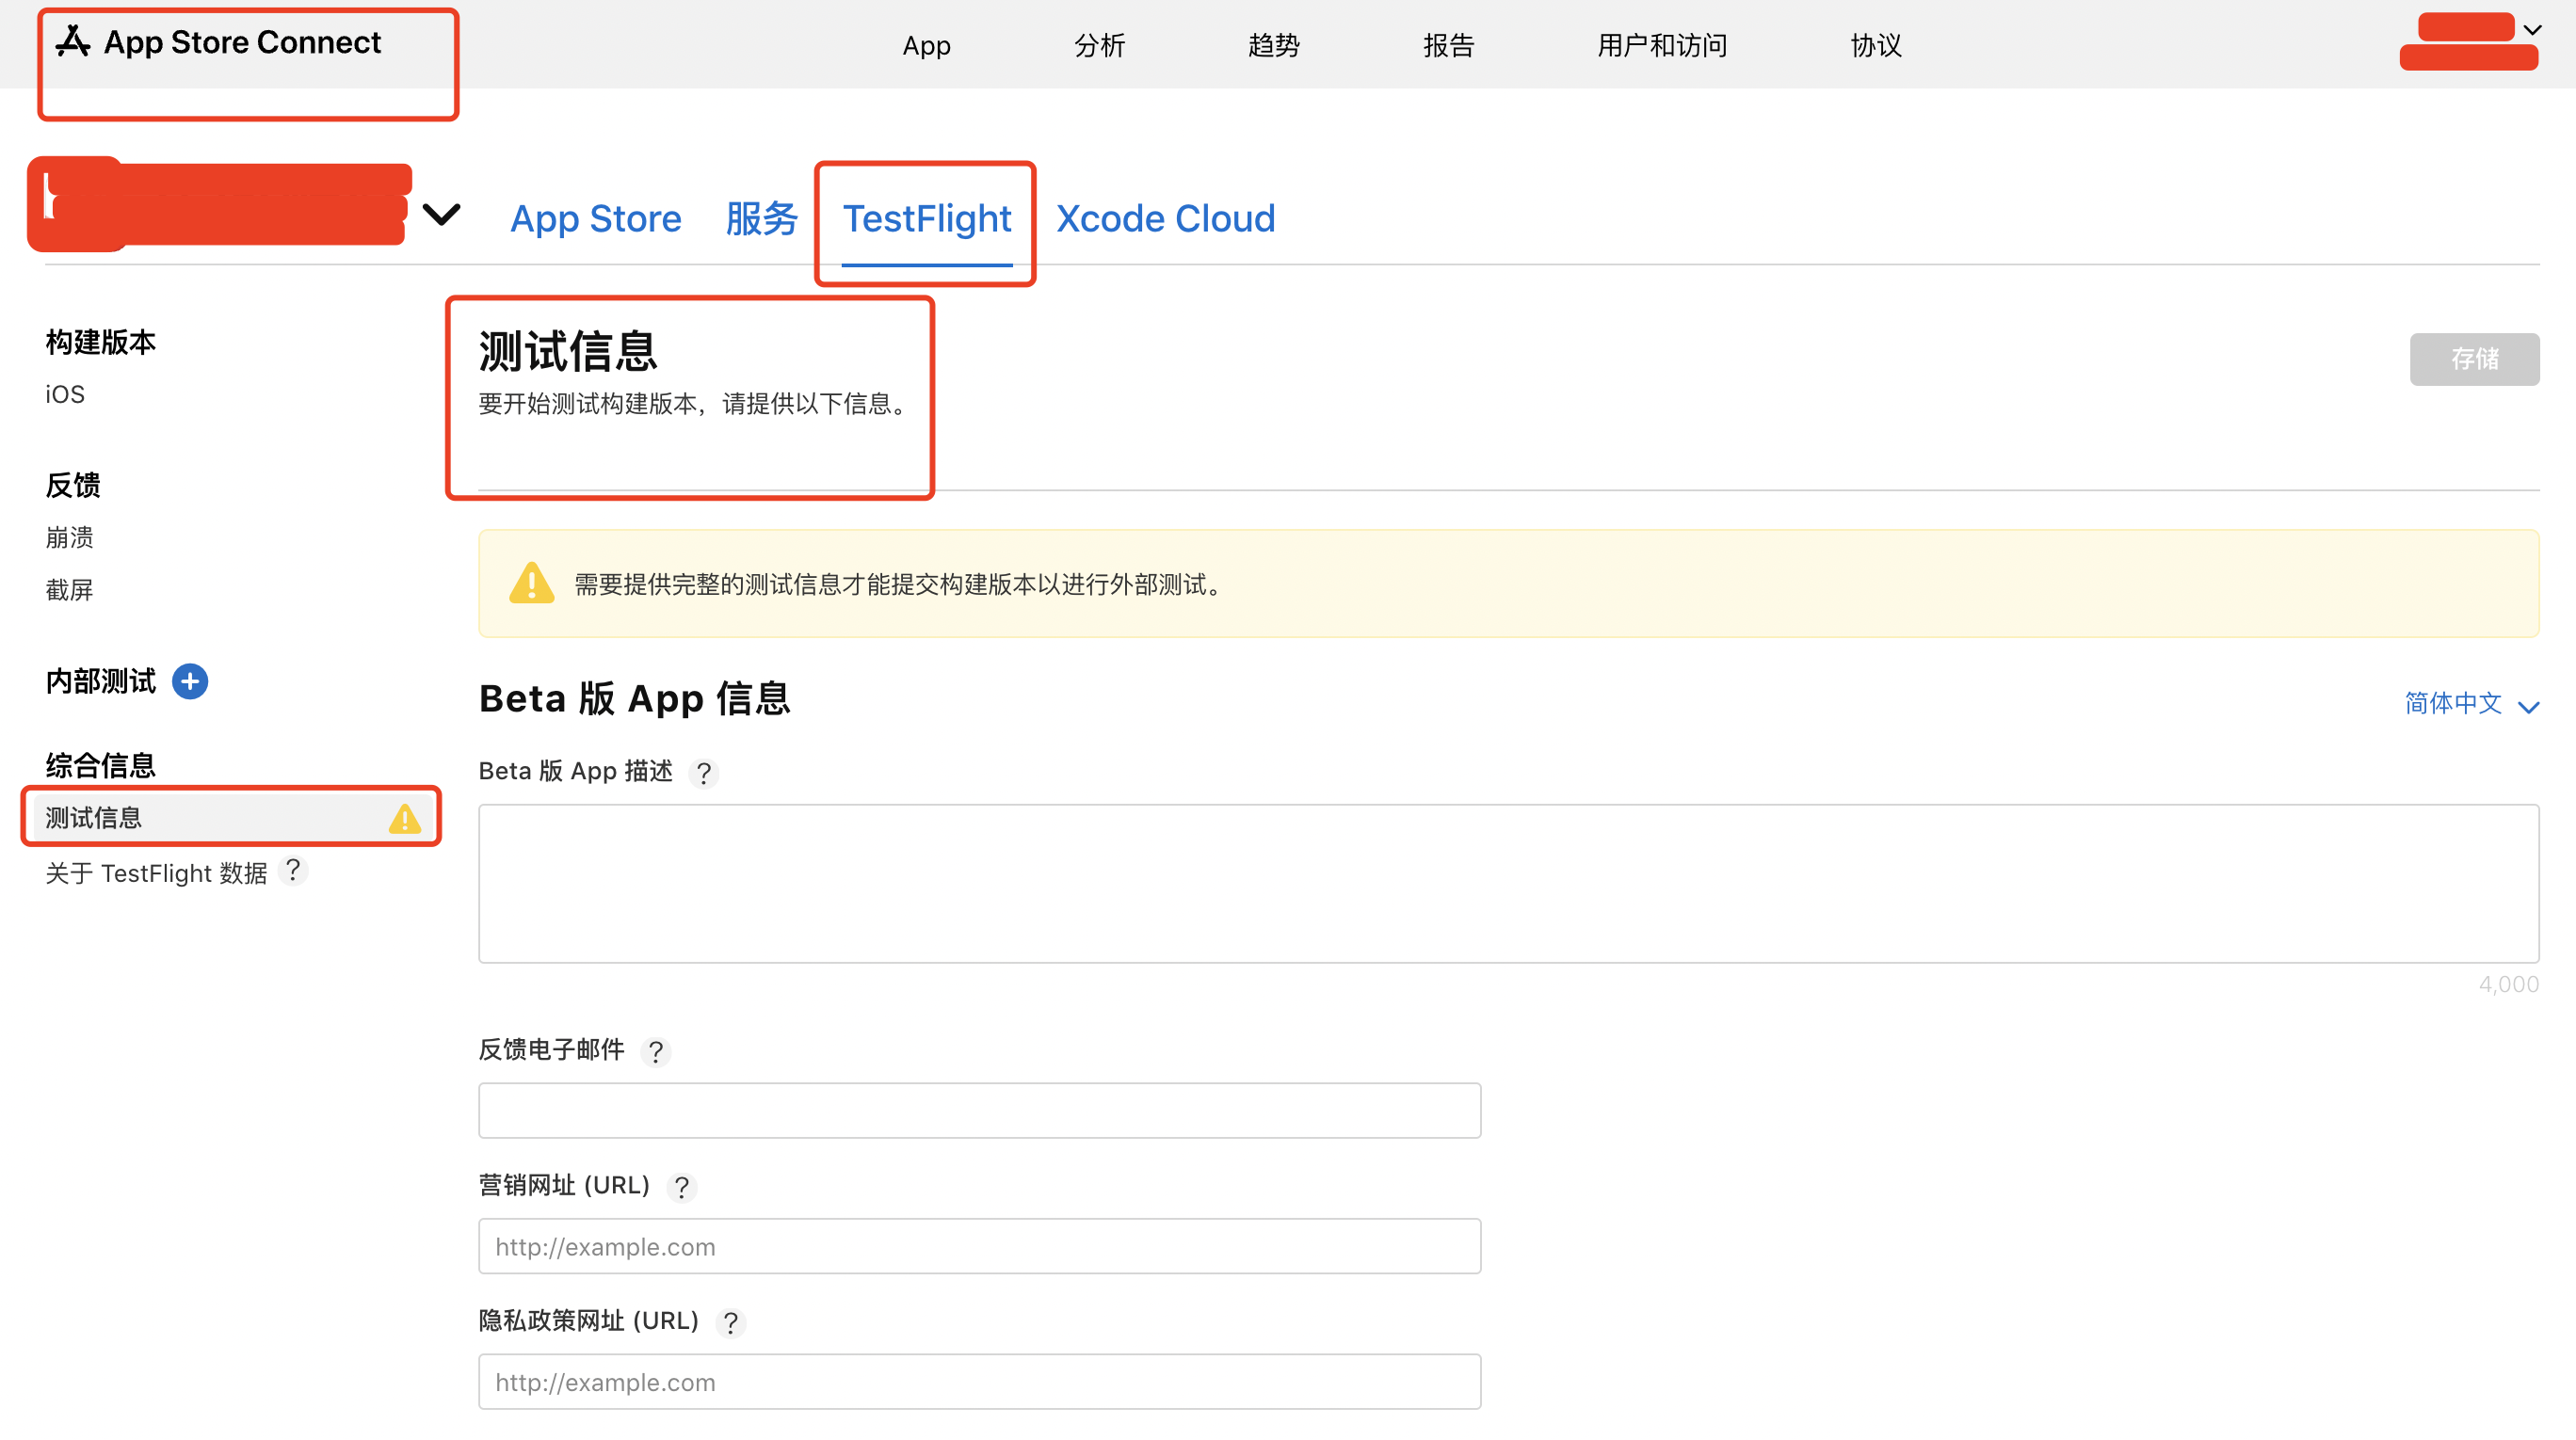This screenshot has height=1440, width=2576.
Task: Open the 服务 tab
Action: point(761,217)
